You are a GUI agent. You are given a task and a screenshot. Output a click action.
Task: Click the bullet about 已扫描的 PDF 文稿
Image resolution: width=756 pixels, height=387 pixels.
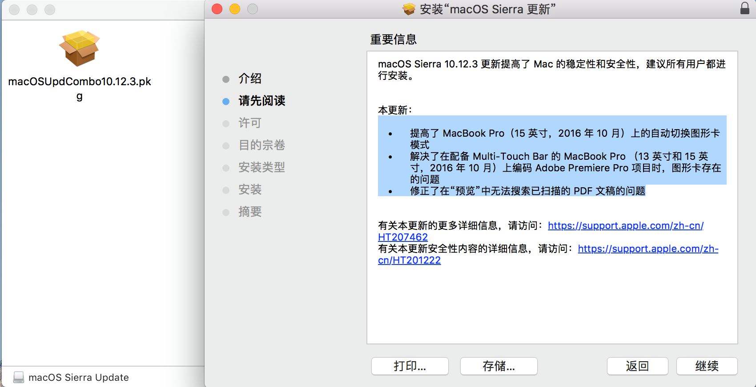[x=527, y=191]
